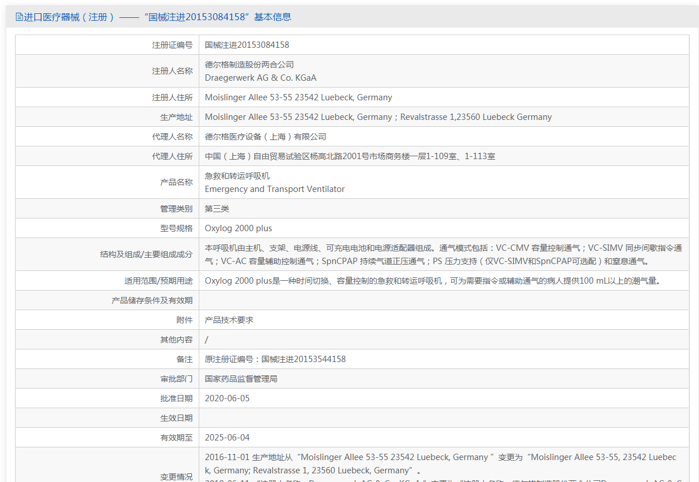The height and width of the screenshot is (482, 699).
Task: Click the 代理人名称 label
Action: click(x=173, y=137)
